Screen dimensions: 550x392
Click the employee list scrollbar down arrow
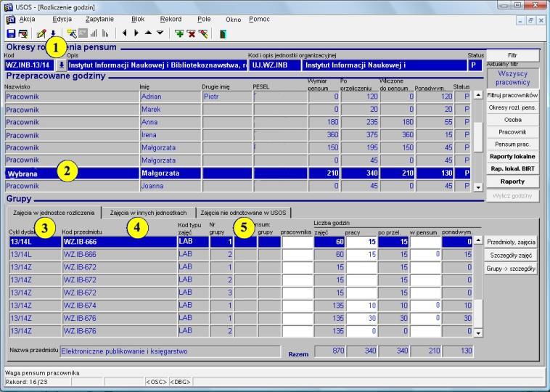tap(478, 187)
